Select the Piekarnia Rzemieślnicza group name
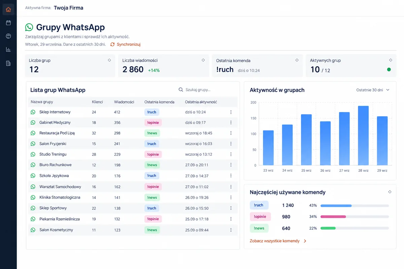 [x=60, y=219]
